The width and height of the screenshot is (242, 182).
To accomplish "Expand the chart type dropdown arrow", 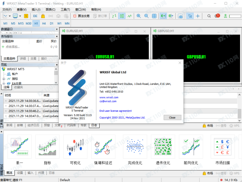I will coord(10,16).
